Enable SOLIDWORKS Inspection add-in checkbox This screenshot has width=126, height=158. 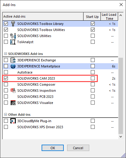(6, 91)
